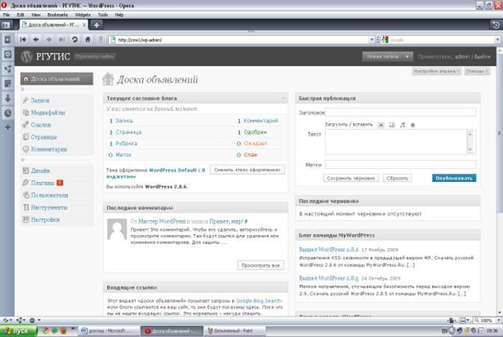Open the Плагины section in admin sidebar
Image resolution: width=503 pixels, height=337 pixels.
point(43,183)
